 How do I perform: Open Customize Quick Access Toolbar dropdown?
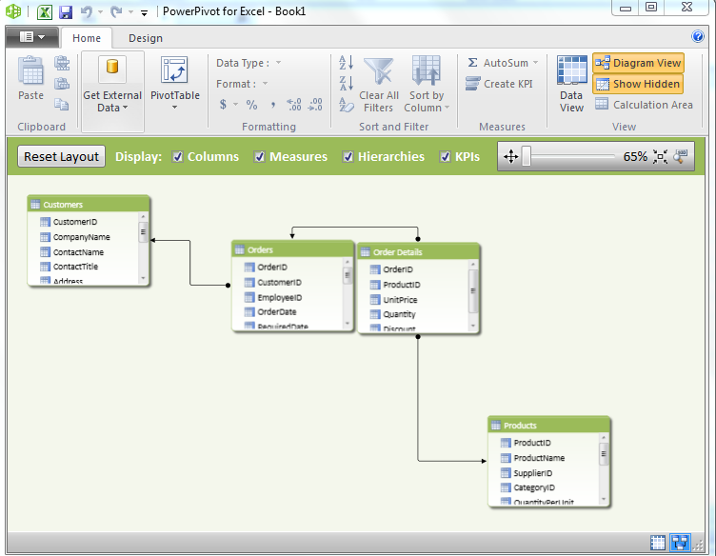click(x=144, y=12)
